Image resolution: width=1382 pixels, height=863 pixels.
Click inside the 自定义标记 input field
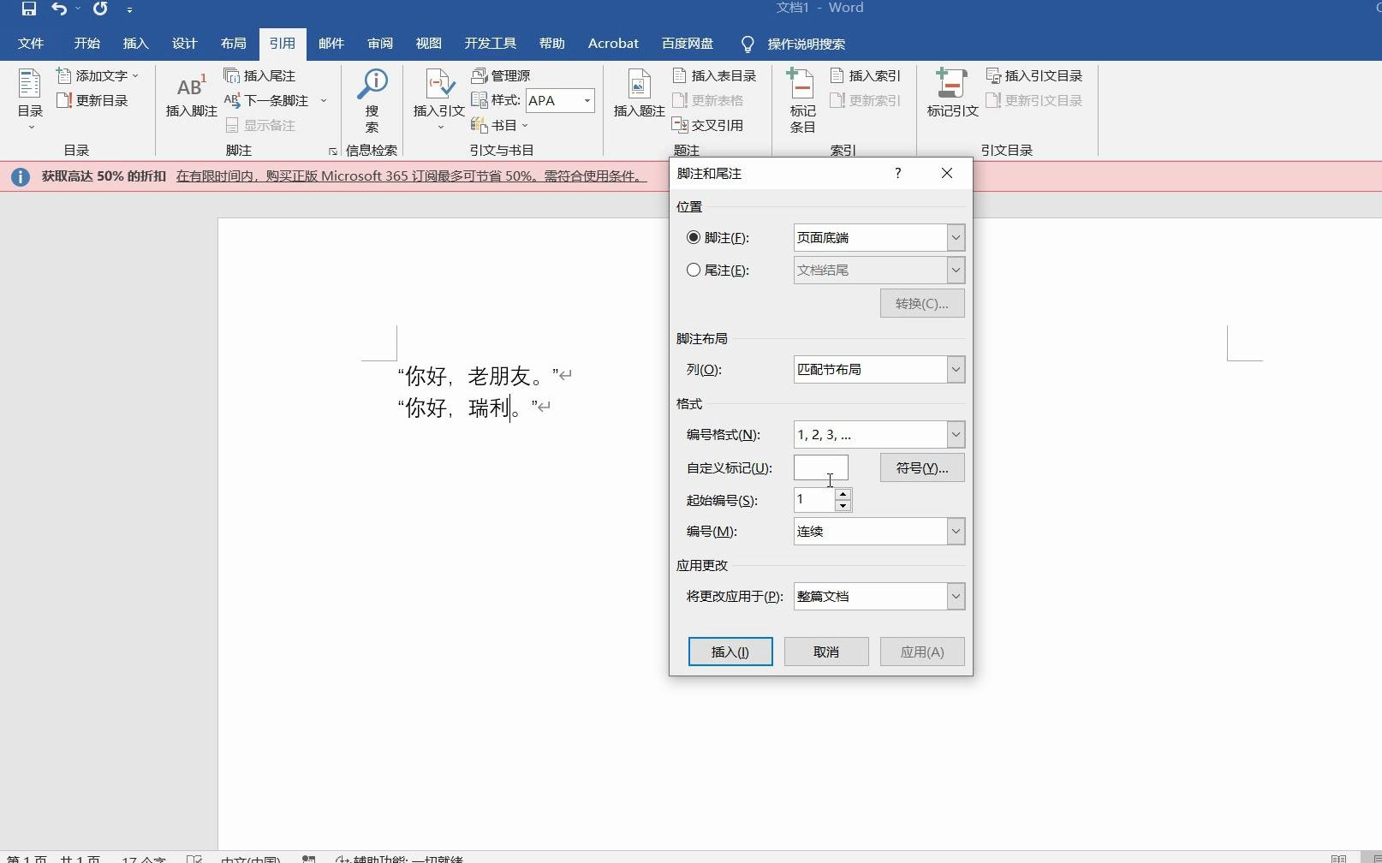coord(819,467)
